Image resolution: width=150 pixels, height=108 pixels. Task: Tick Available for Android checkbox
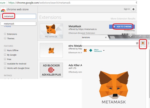coord(5,63)
